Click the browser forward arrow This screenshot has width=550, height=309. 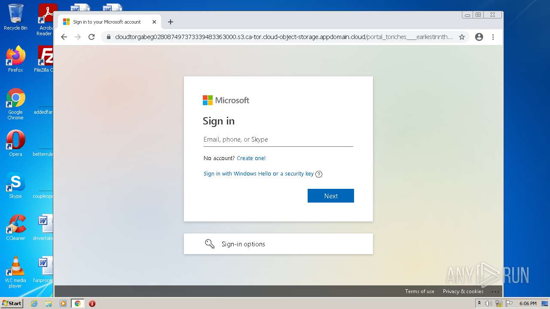click(x=78, y=37)
